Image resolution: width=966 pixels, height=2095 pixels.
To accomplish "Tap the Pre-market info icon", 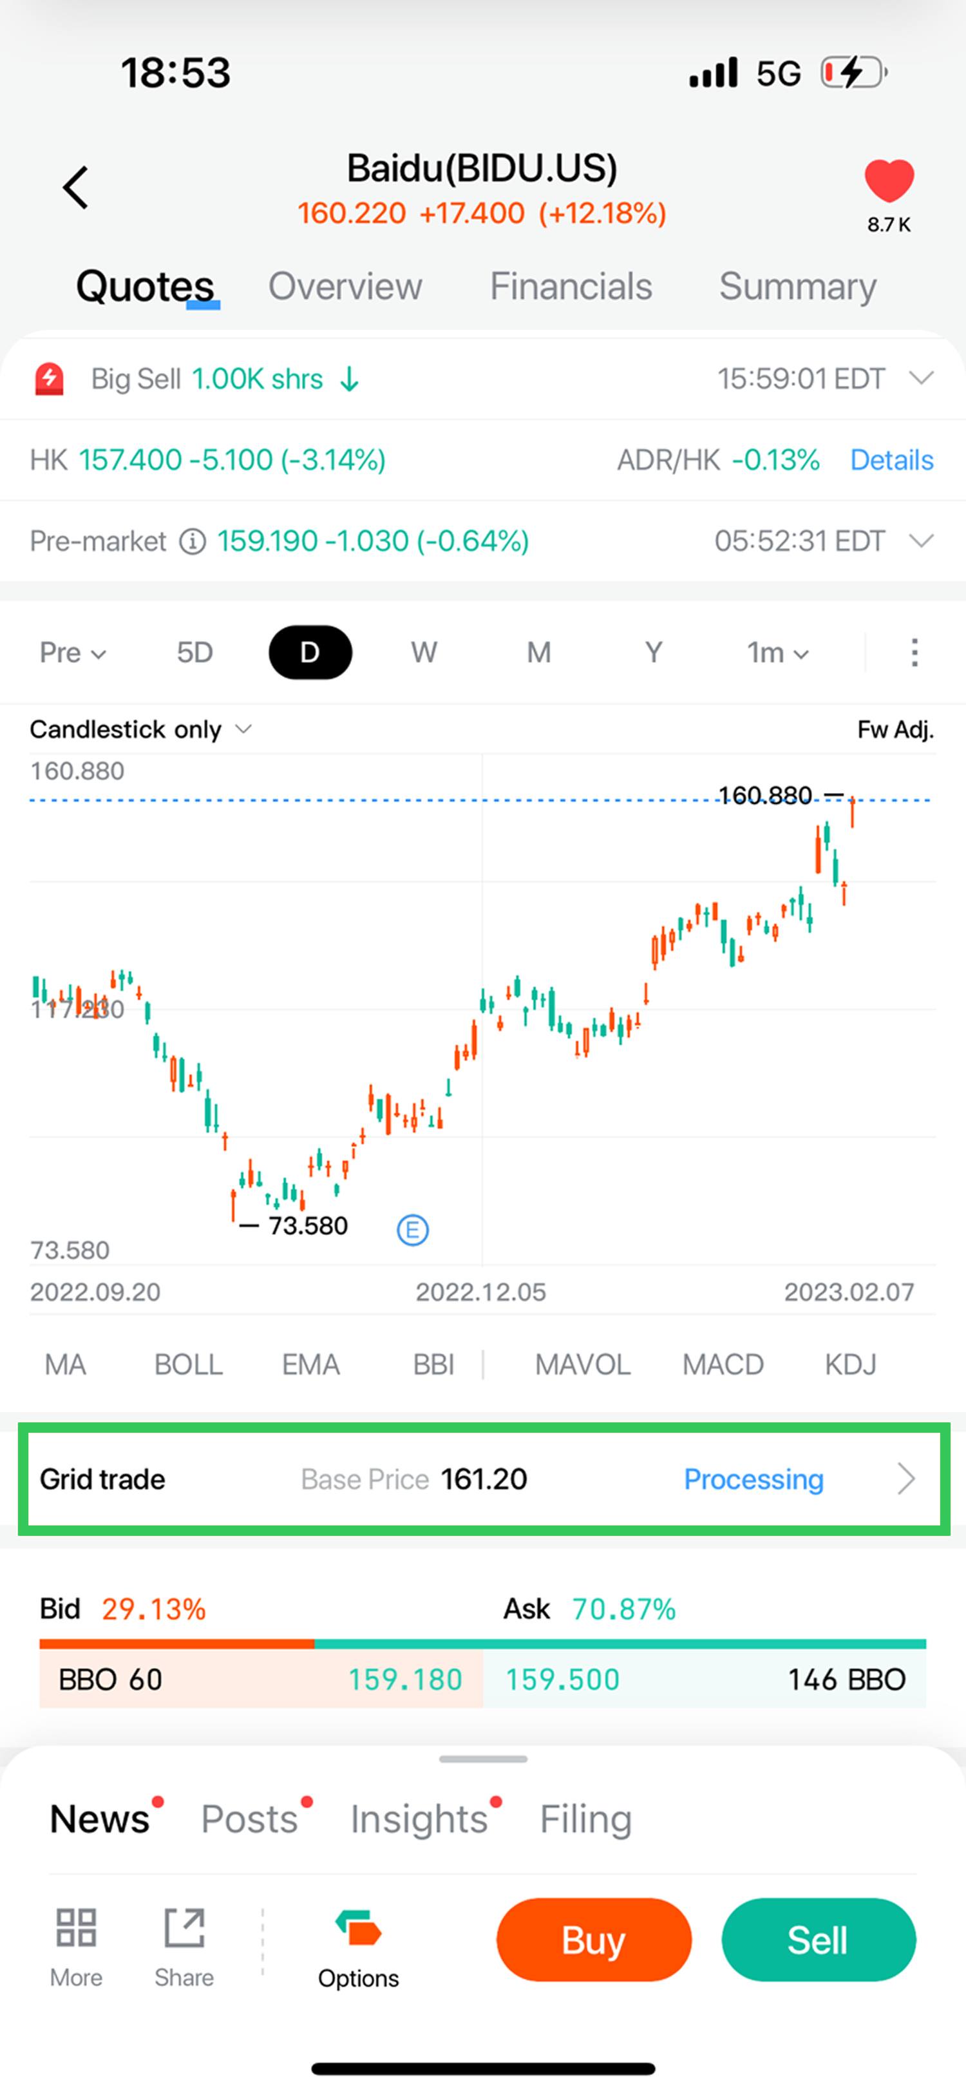I will [193, 542].
